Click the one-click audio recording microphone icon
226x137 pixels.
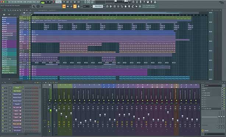pyautogui.click(x=140, y=2)
